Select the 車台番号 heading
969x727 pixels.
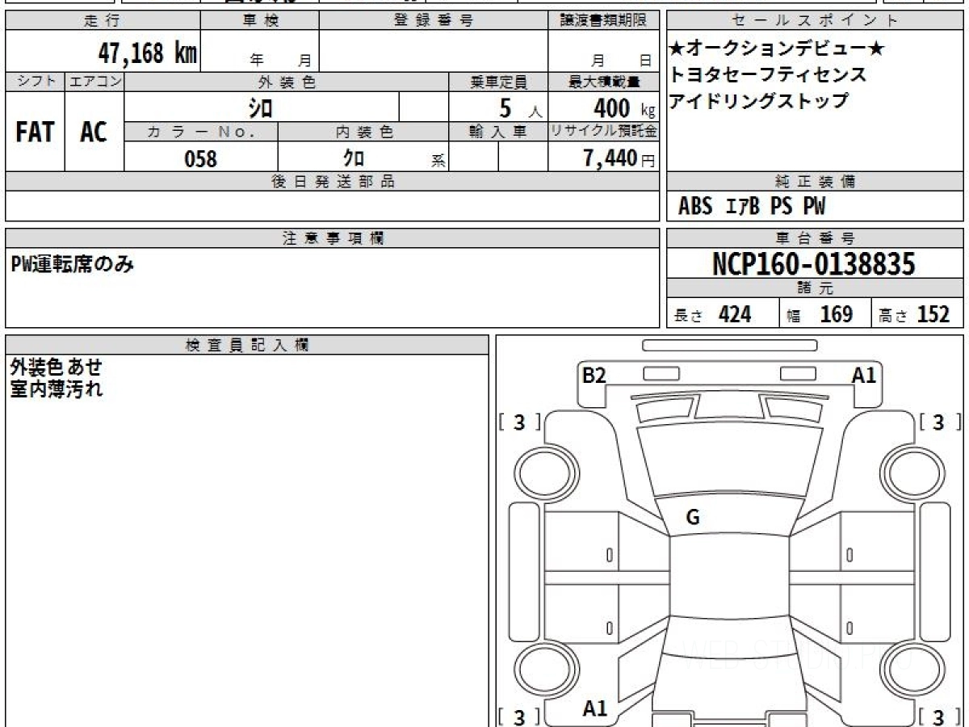815,238
